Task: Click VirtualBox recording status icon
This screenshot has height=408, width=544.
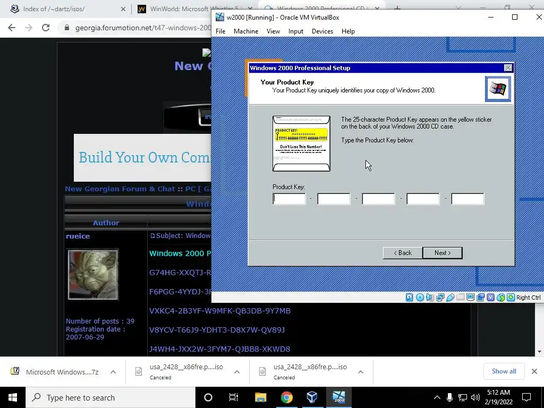Action: 480,297
